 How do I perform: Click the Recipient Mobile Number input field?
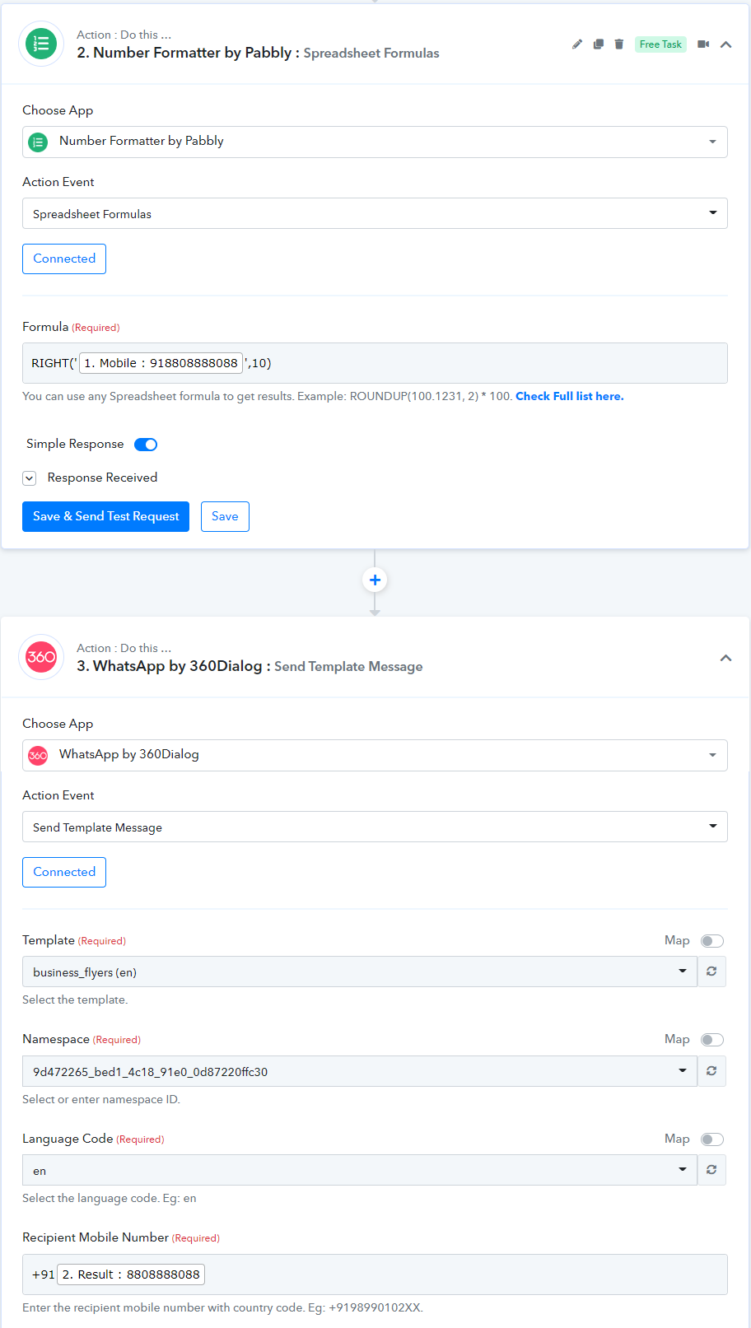pyautogui.click(x=375, y=1274)
